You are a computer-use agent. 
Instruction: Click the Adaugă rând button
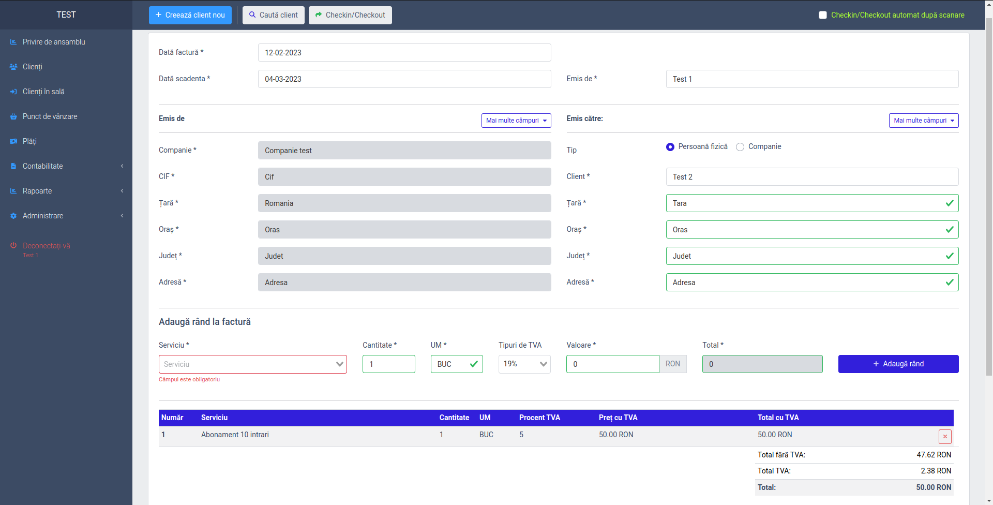898,364
